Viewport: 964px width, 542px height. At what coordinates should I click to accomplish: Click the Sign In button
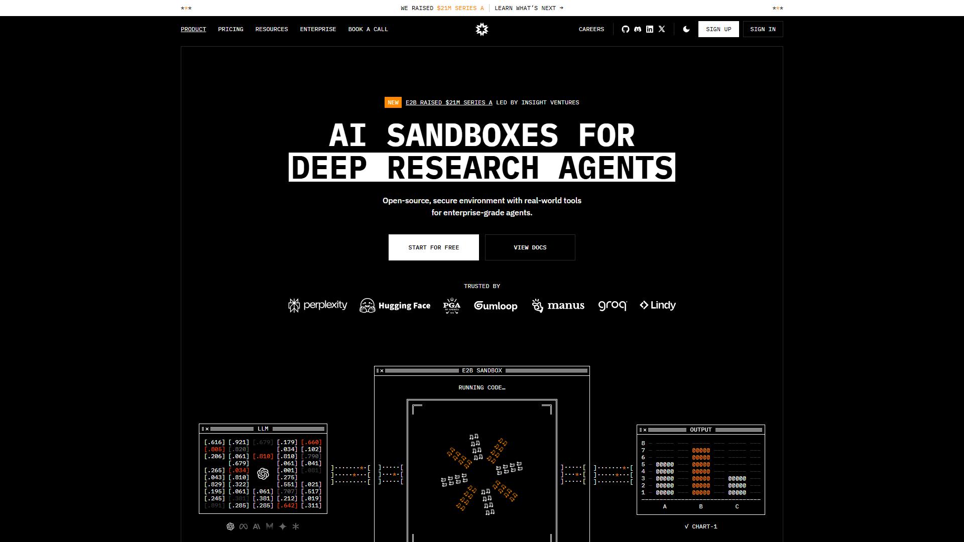point(763,29)
